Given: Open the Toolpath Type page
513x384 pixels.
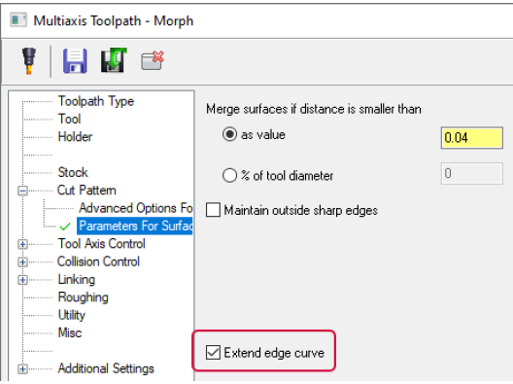Looking at the screenshot, I should tap(96, 101).
